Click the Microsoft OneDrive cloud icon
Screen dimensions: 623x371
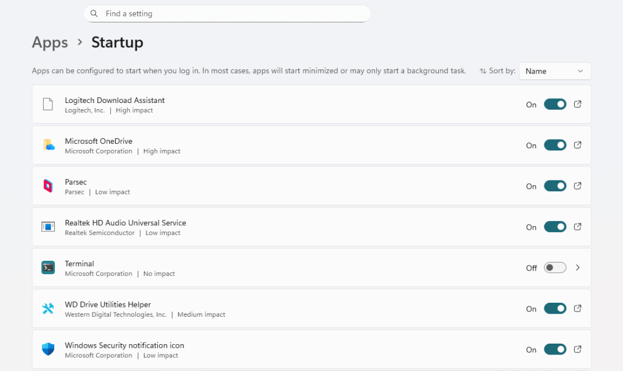[x=49, y=145]
